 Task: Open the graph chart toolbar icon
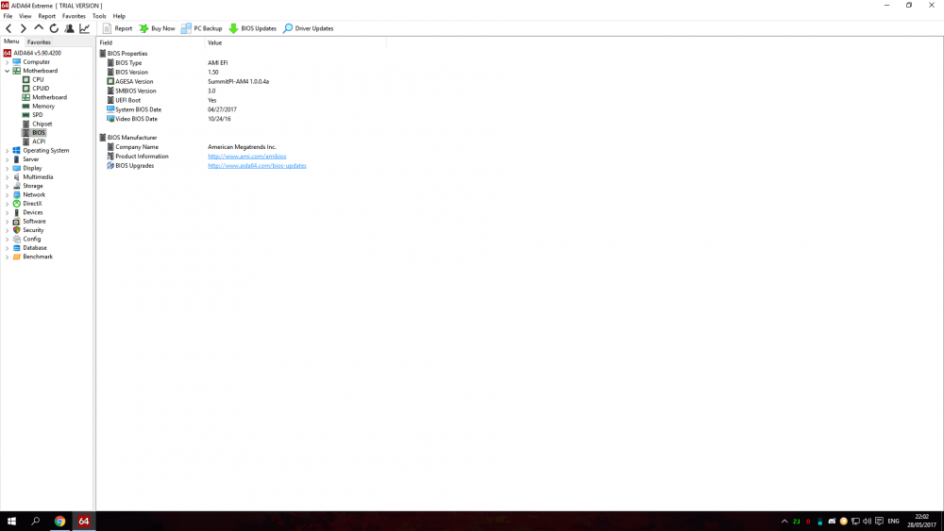(84, 28)
